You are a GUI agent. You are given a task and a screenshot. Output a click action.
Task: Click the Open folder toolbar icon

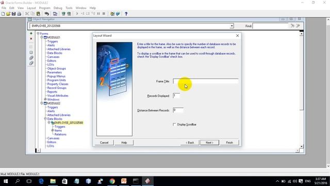tap(8, 14)
